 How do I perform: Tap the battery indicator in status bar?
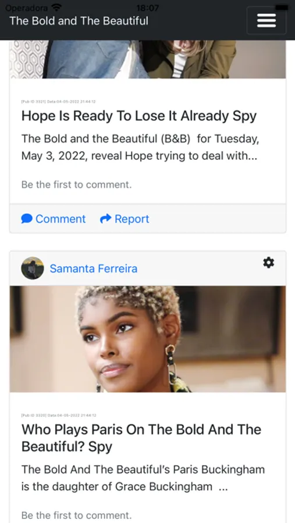pyautogui.click(x=282, y=8)
